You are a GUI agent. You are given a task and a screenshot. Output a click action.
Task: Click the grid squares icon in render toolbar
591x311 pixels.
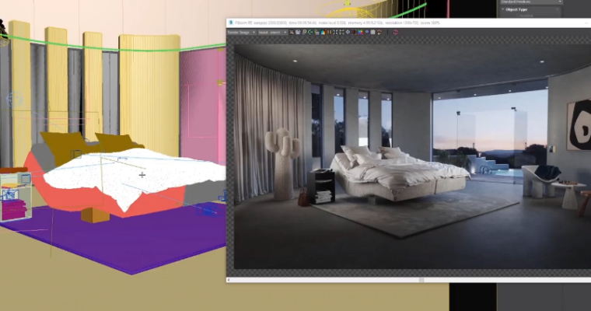click(x=372, y=33)
